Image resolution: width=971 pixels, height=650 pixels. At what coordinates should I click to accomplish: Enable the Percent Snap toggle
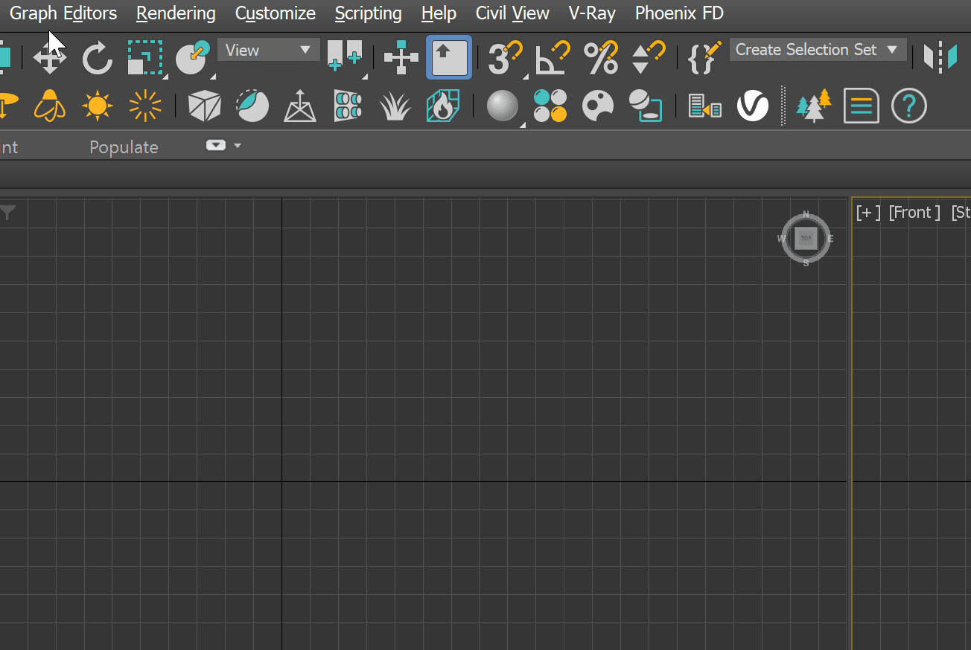click(x=601, y=57)
